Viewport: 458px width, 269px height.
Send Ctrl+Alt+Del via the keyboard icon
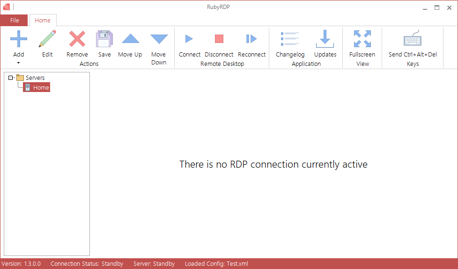click(x=413, y=38)
